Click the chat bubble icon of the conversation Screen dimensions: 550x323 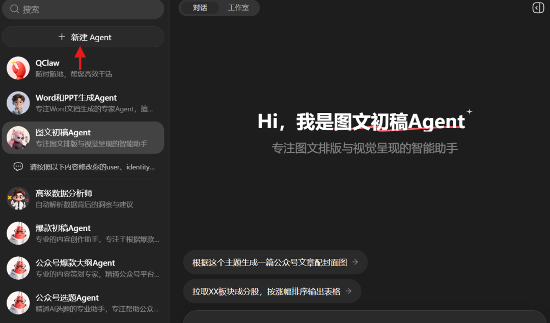[x=18, y=167]
